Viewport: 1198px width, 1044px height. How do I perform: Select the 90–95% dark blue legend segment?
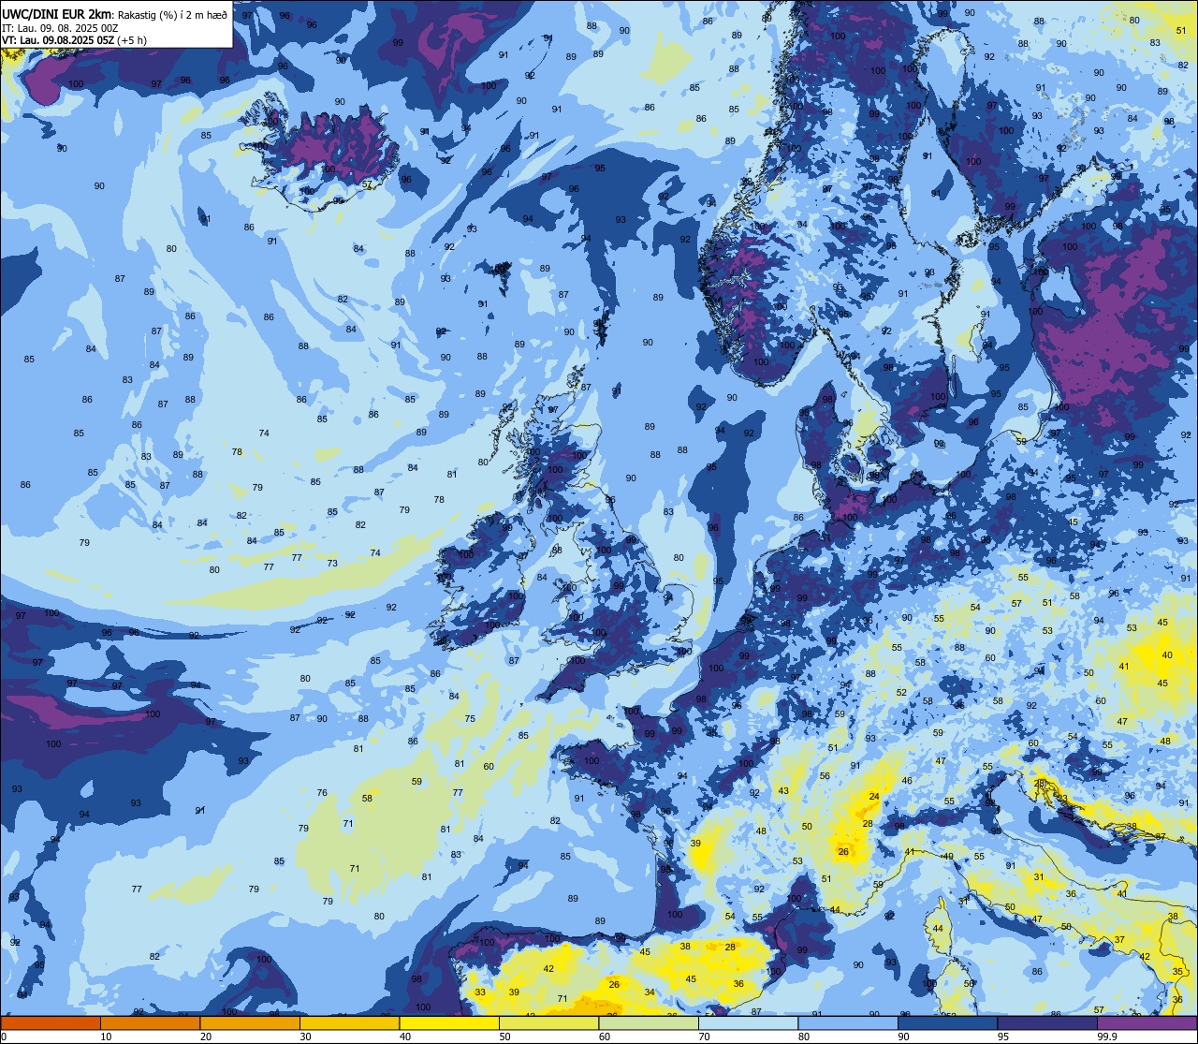[947, 1022]
